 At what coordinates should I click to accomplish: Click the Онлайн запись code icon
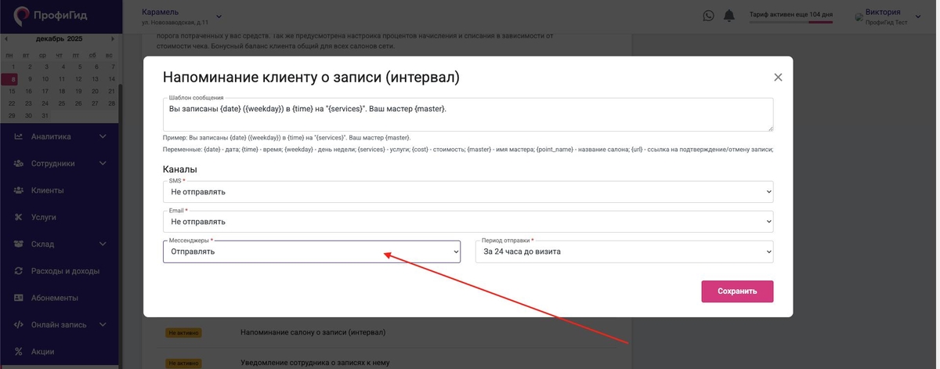point(18,325)
